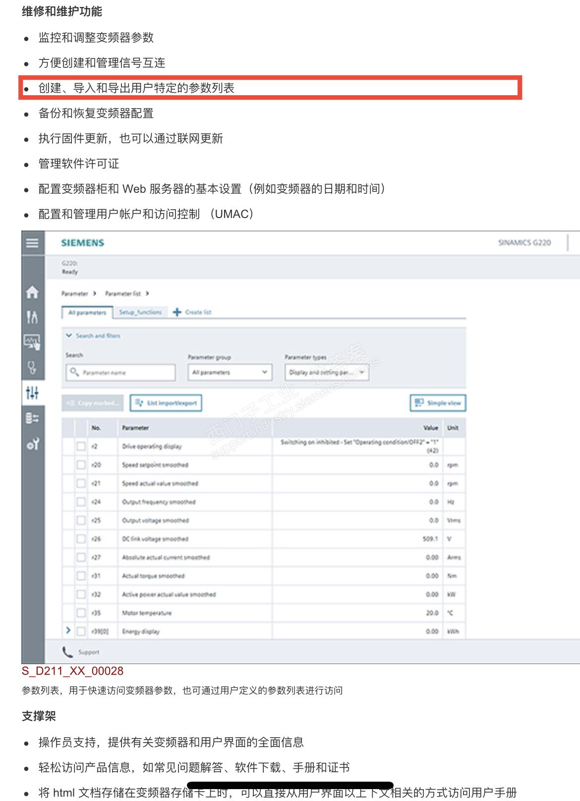
Task: Click the Switching on inhibited status value
Action: pyautogui.click(x=359, y=446)
